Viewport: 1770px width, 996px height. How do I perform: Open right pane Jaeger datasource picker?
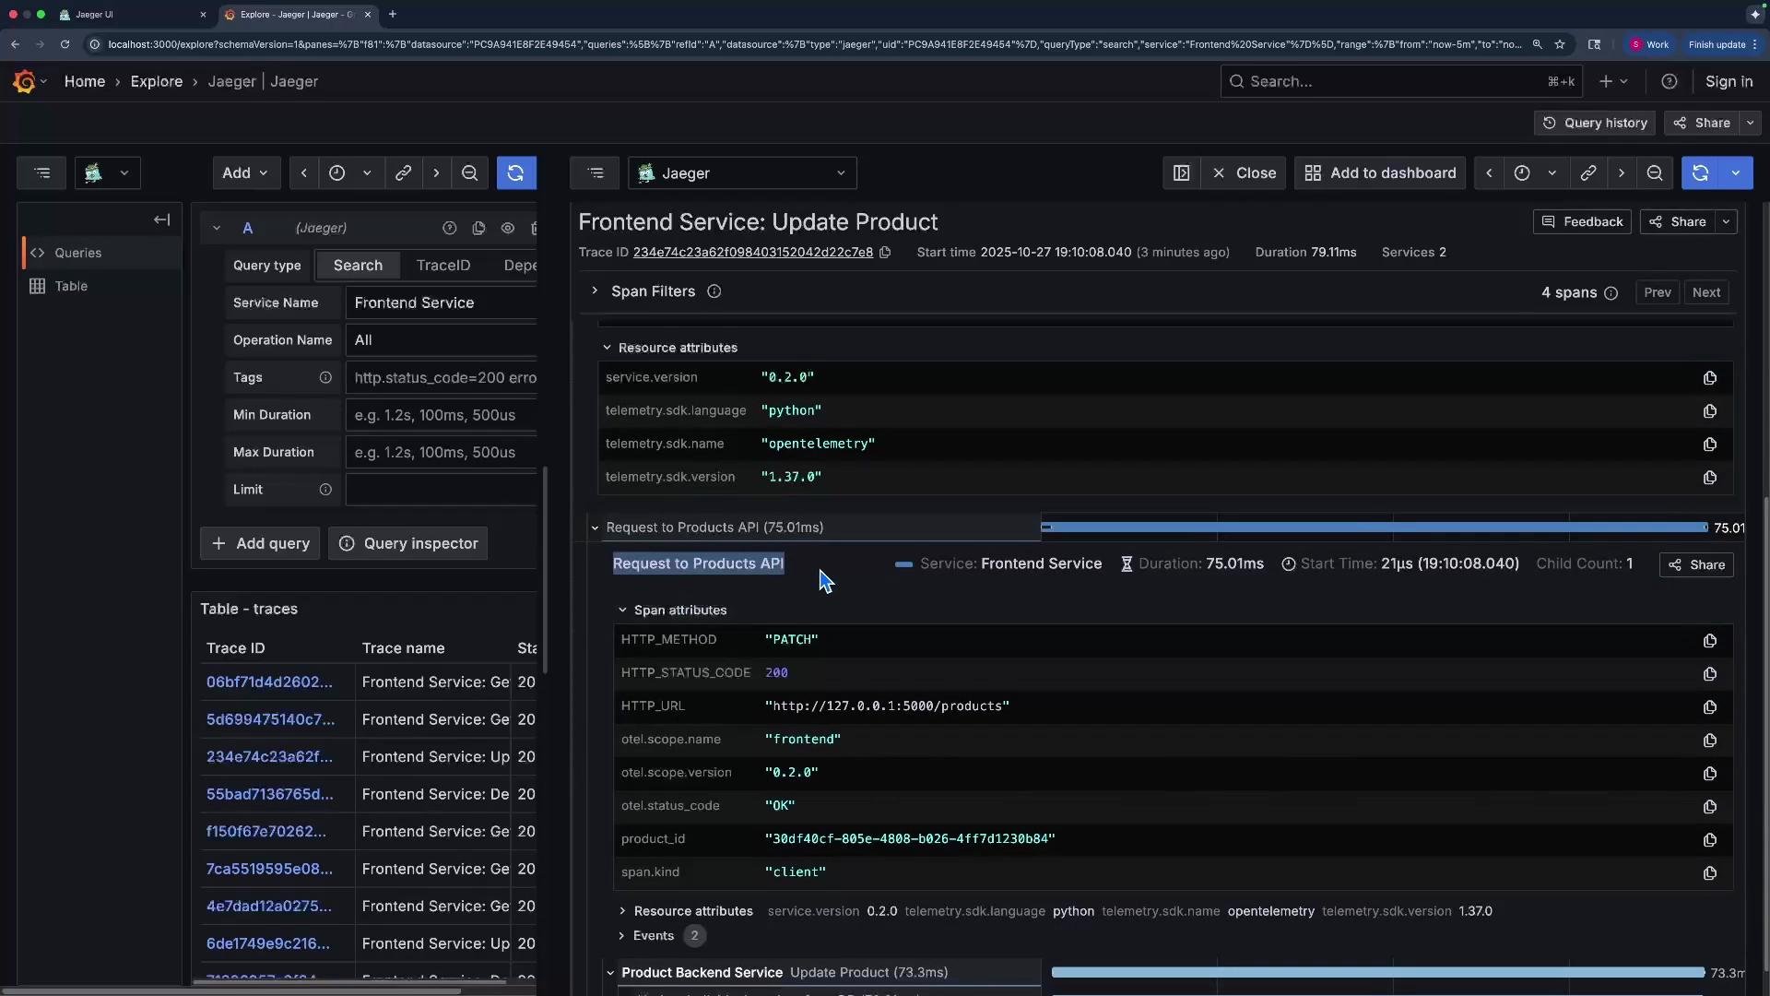742,173
